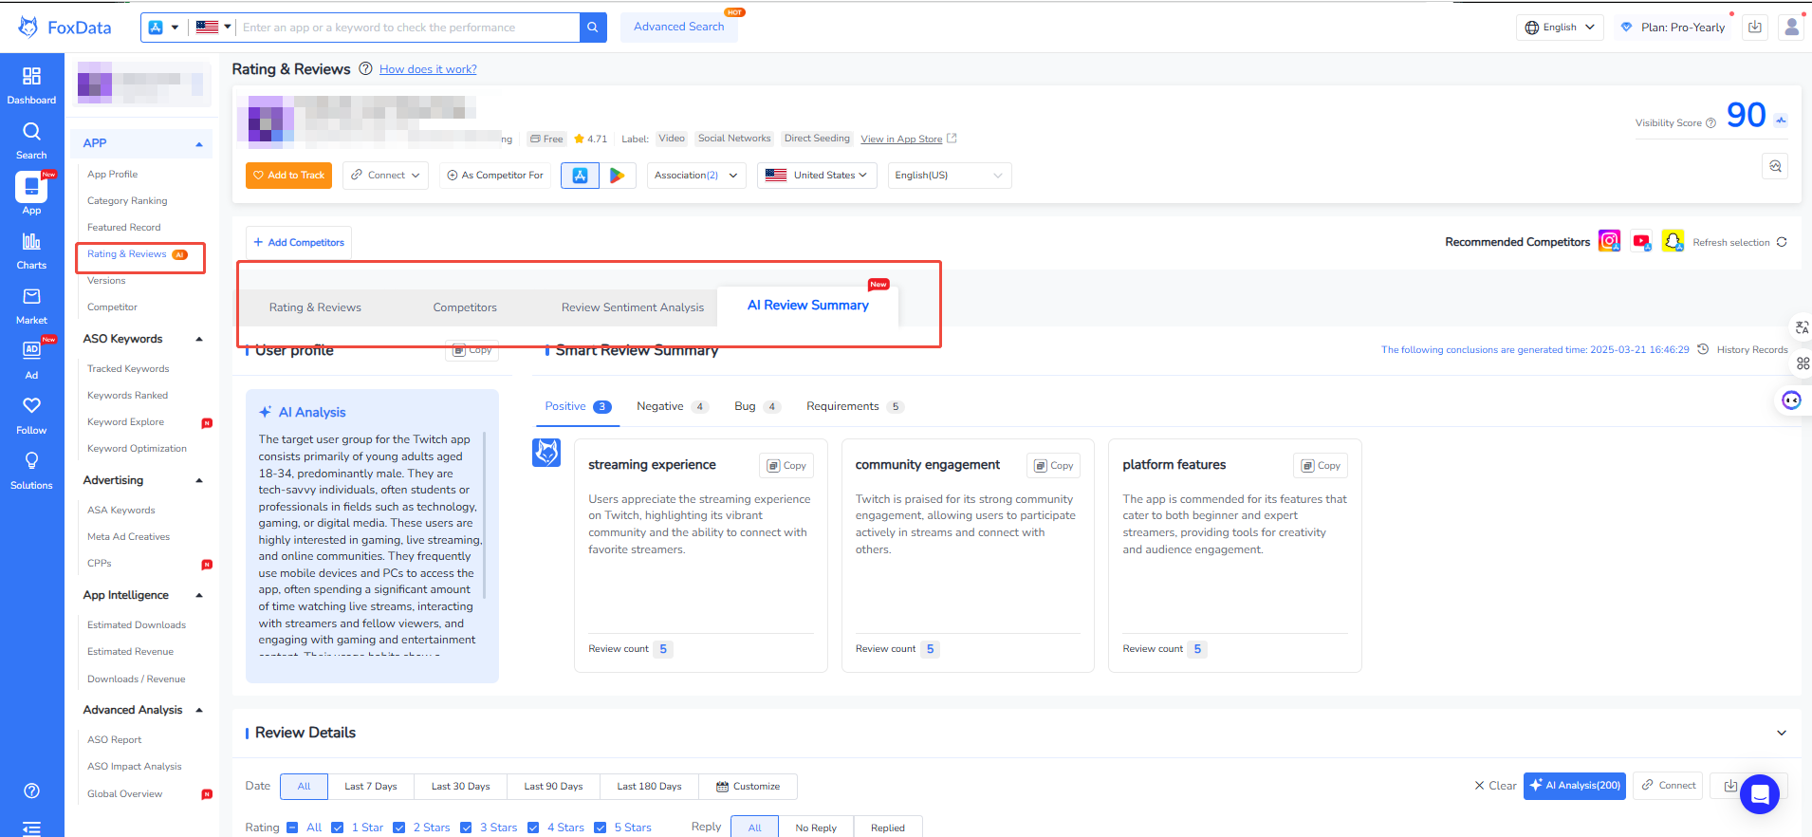The width and height of the screenshot is (1812, 837).
Task: Open the AI assistant robot icon
Action: pyautogui.click(x=1791, y=400)
